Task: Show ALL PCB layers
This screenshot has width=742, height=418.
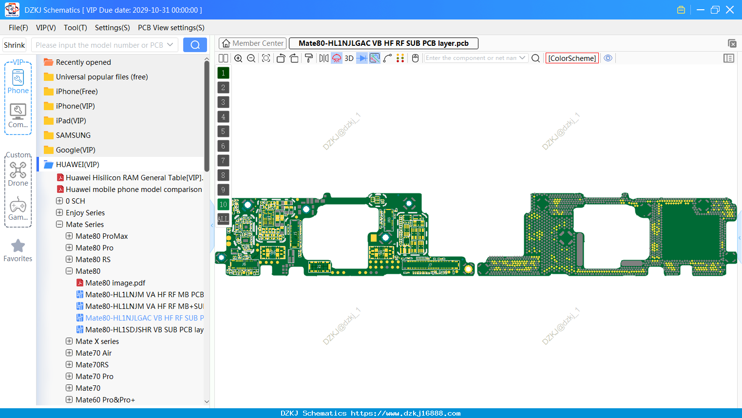Action: [x=223, y=219]
